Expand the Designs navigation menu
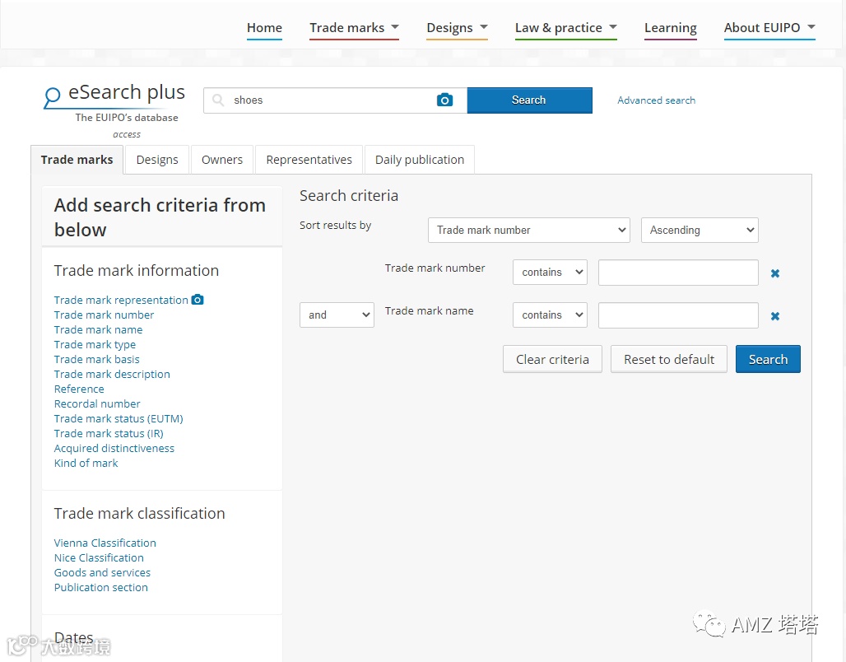Screen dimensions: 846x662 pos(457,28)
